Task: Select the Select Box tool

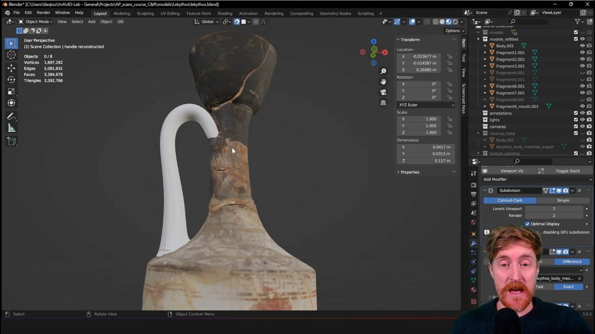Action: coord(12,43)
